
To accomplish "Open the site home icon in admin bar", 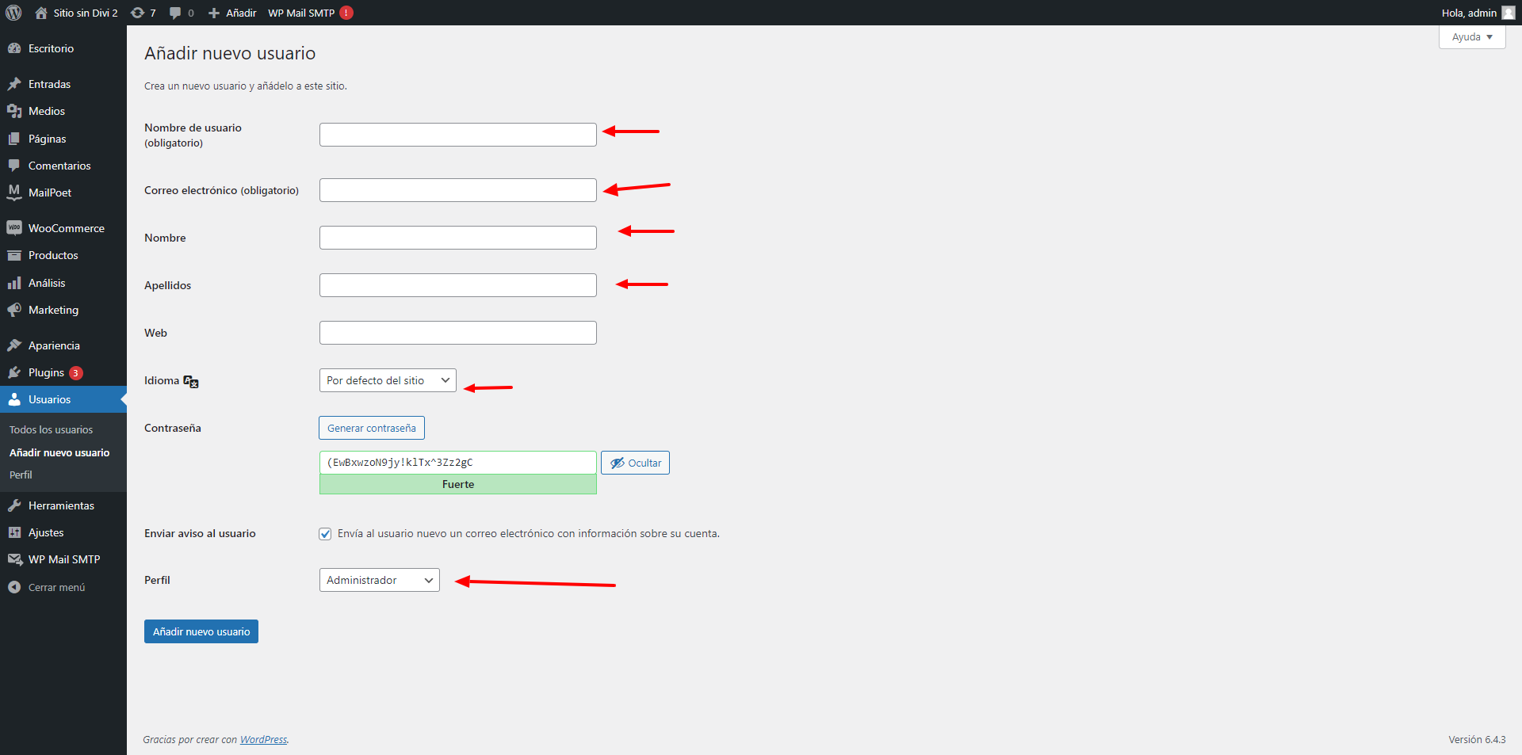I will pyautogui.click(x=41, y=13).
